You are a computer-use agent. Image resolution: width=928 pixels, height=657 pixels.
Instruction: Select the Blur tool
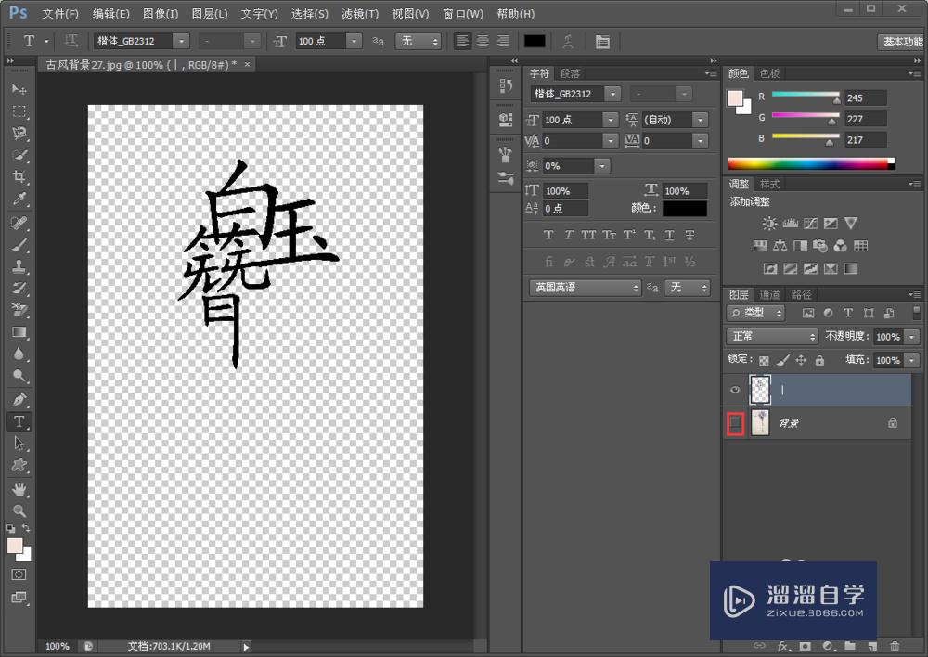click(x=19, y=354)
